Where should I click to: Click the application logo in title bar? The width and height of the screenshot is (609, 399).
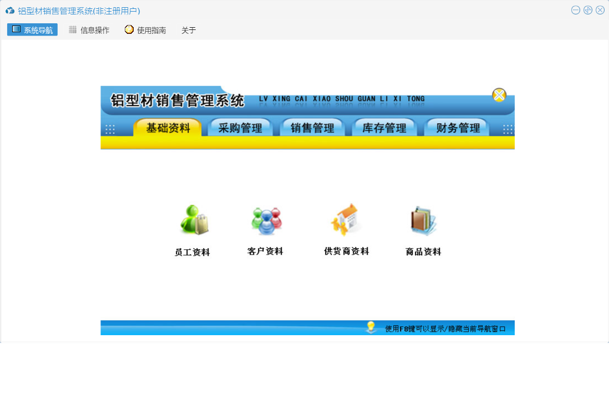coord(10,11)
